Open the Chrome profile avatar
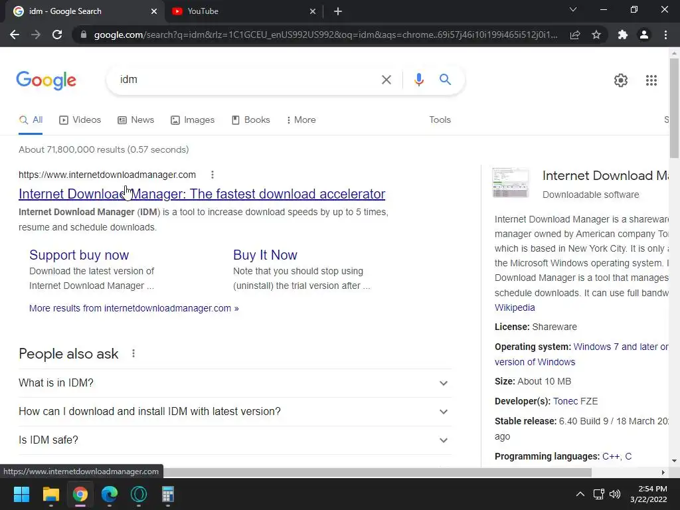The width and height of the screenshot is (680, 510). coord(644,35)
